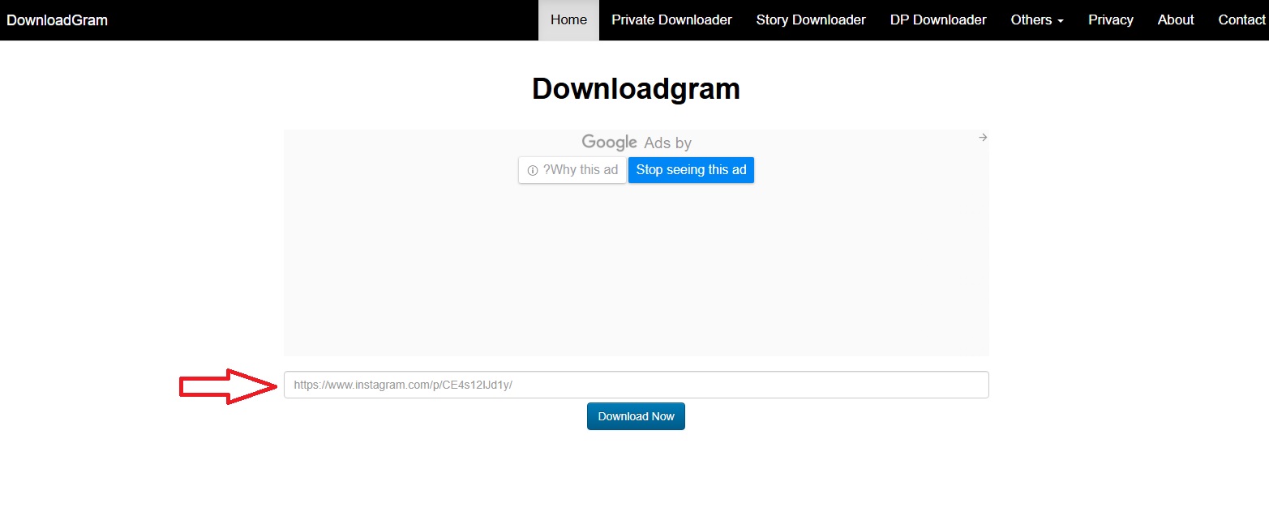Open the Contact page
Viewport: 1269px width, 511px height.
1241,20
